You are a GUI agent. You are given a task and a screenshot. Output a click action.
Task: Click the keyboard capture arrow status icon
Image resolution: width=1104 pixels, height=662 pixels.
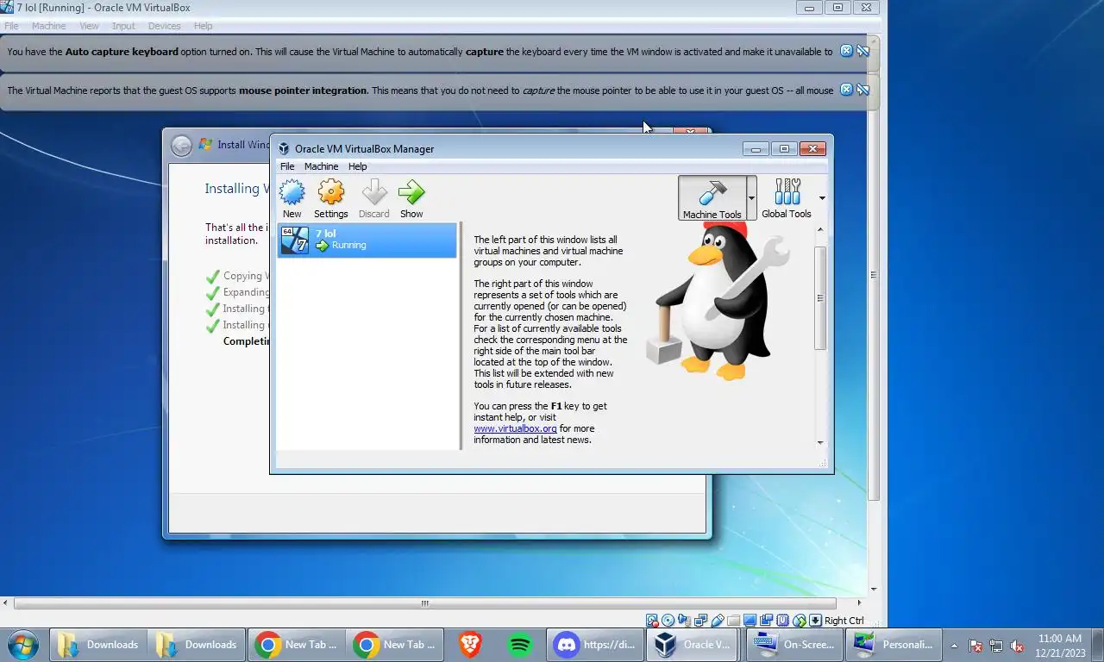click(x=815, y=621)
